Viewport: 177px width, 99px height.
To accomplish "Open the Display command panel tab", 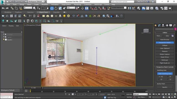I will pos(171,26).
